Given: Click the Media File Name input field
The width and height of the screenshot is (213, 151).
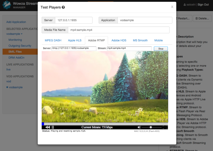Looking at the screenshot, I should click(118, 30).
